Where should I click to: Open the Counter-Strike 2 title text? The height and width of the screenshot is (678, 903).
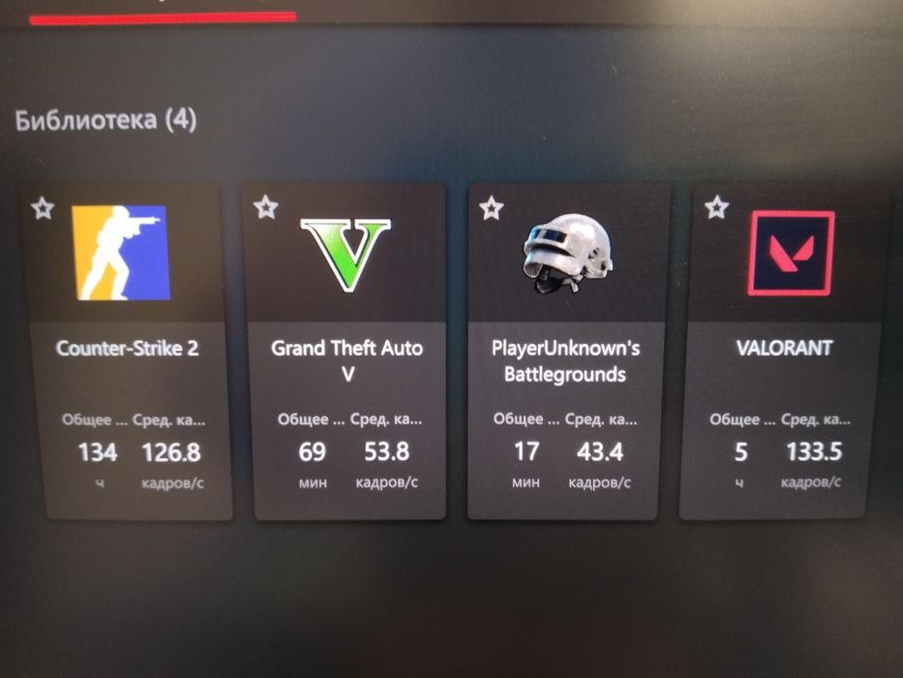click(128, 349)
